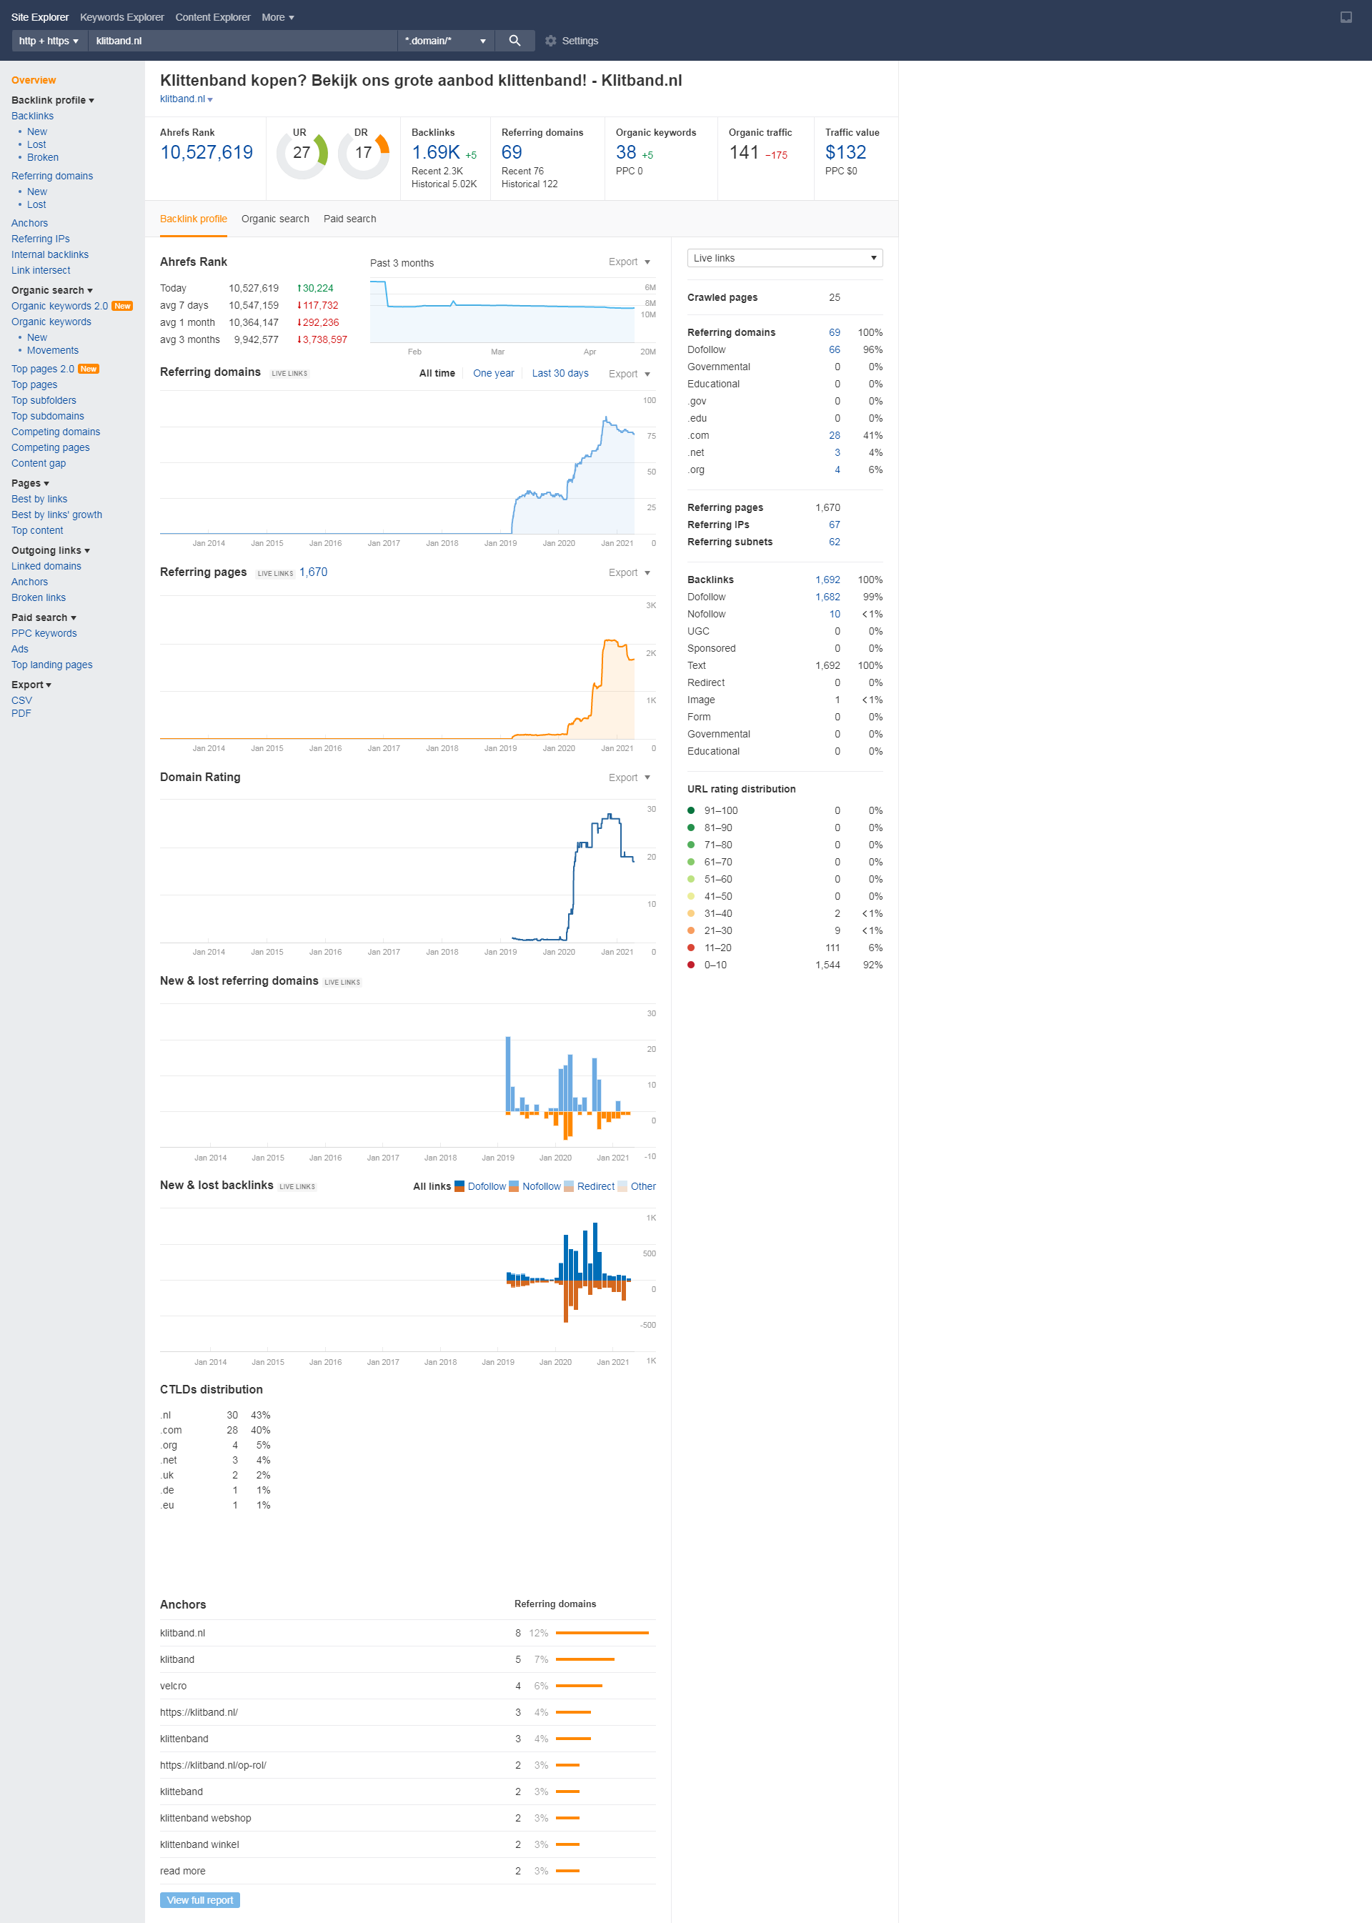Click the Referring pages count 1,670 link

[314, 572]
